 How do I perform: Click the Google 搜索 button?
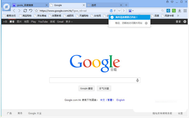87,89
